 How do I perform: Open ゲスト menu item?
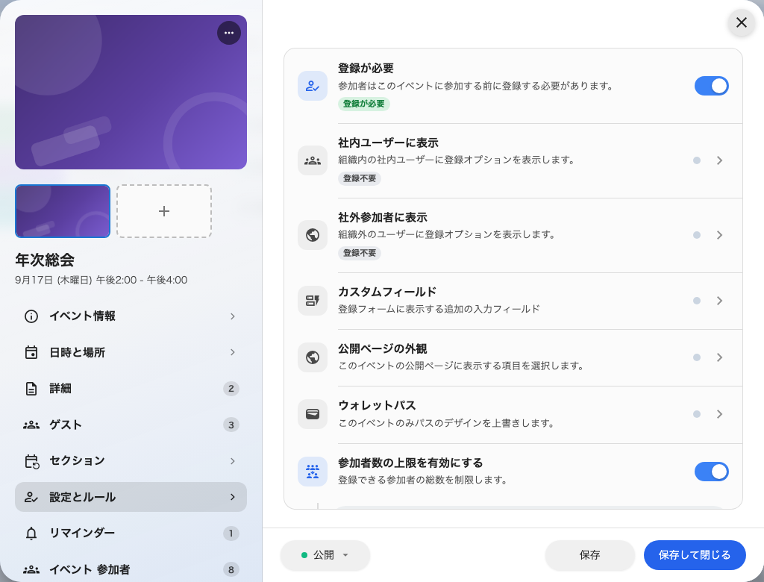[x=131, y=425]
